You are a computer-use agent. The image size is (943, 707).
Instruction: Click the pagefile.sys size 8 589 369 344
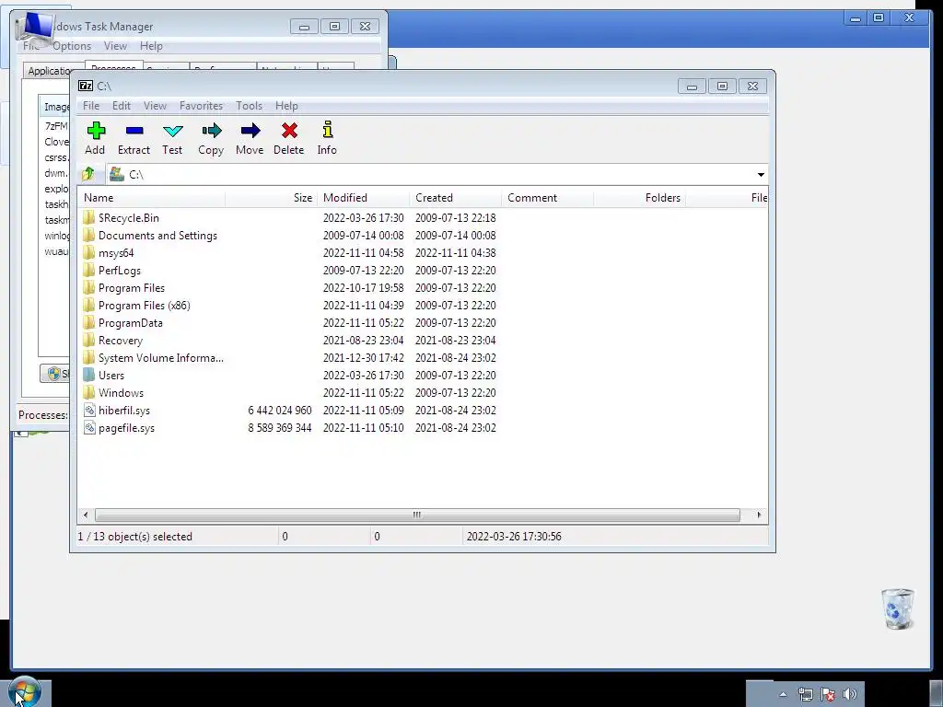point(280,427)
